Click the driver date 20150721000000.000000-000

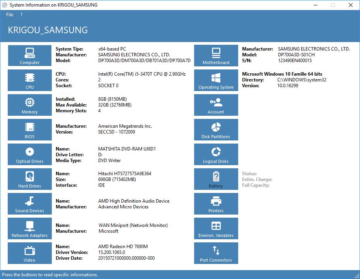click(x=126, y=258)
